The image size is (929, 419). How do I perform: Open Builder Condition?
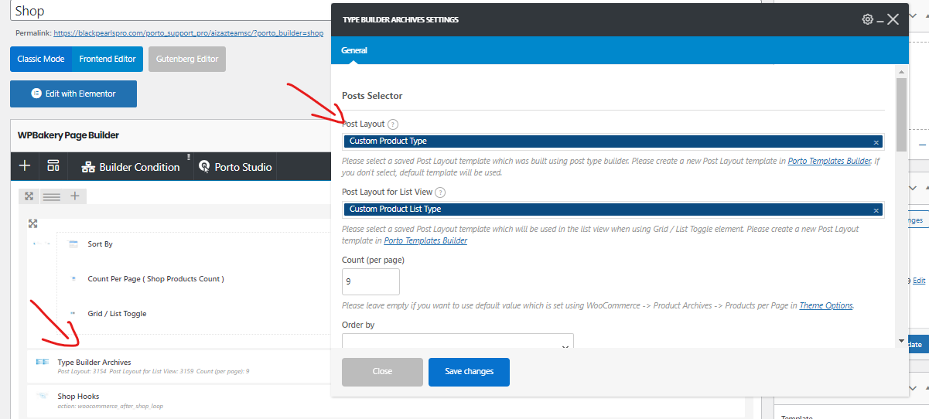click(x=131, y=167)
